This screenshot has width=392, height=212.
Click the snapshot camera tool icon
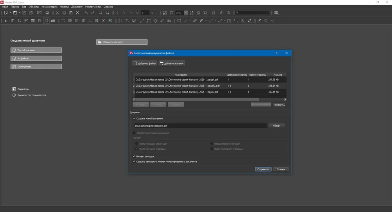pyautogui.click(x=53, y=21)
